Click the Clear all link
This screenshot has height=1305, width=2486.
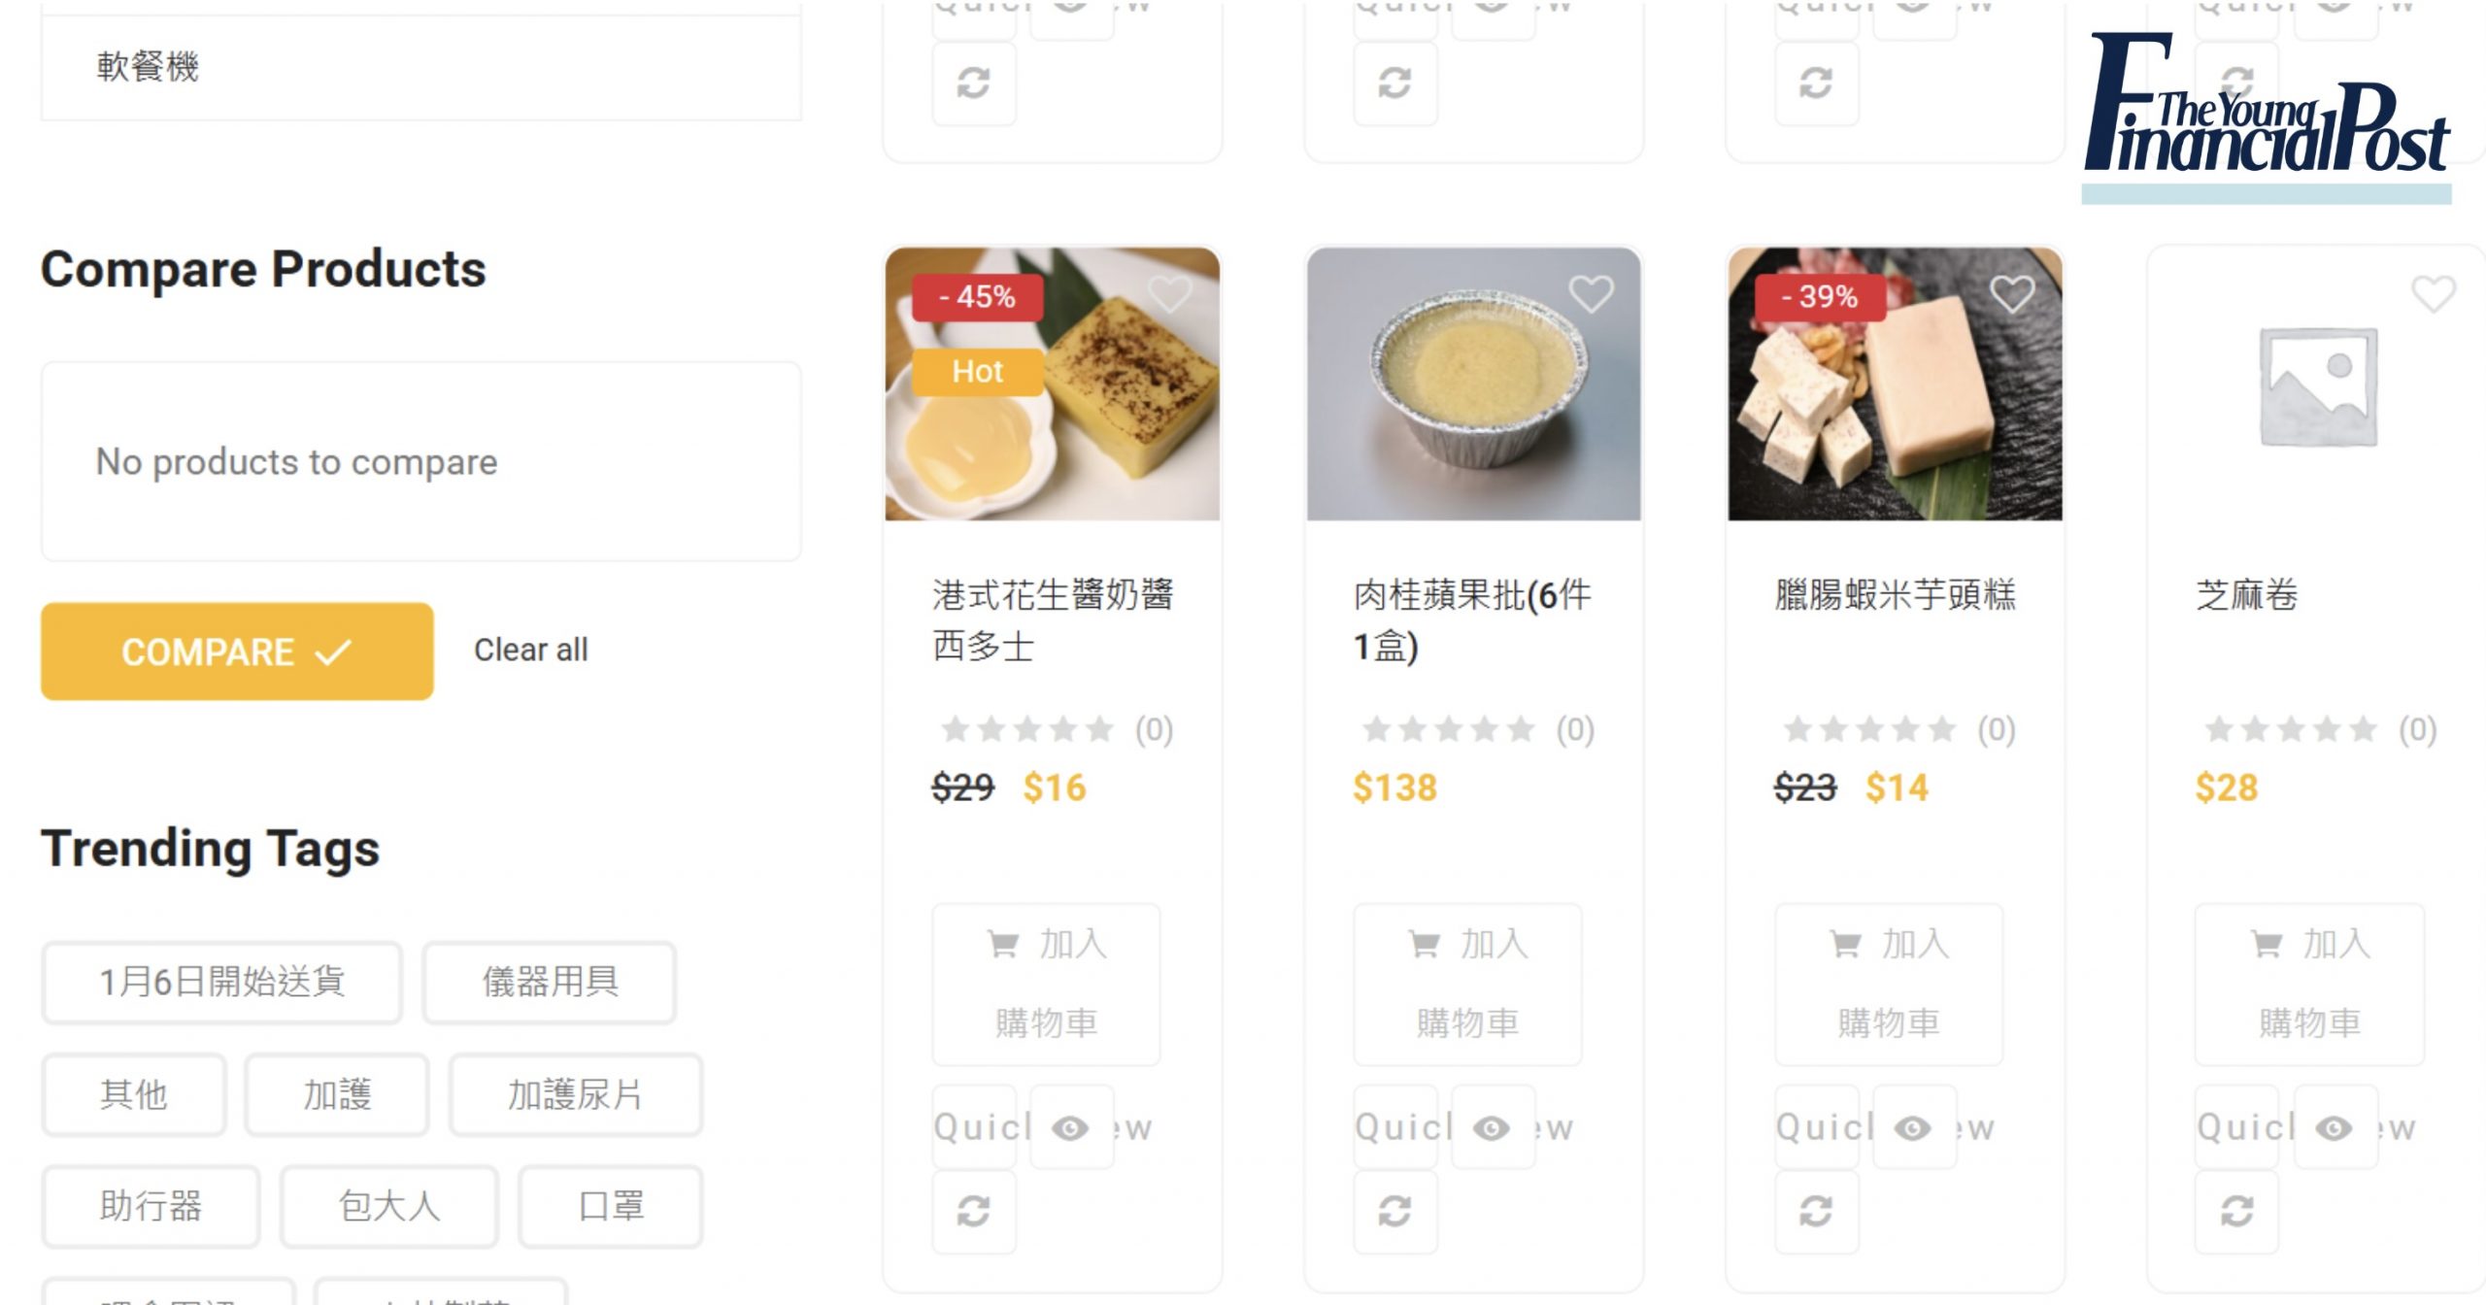click(531, 650)
